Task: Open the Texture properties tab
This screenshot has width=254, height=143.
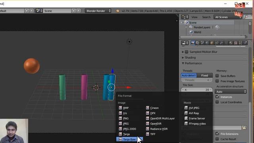Action: [x=236, y=43]
